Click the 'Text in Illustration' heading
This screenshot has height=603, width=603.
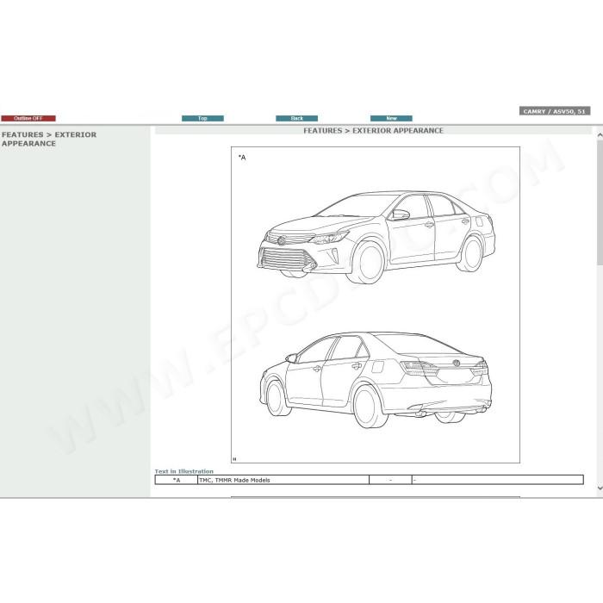coord(183,471)
